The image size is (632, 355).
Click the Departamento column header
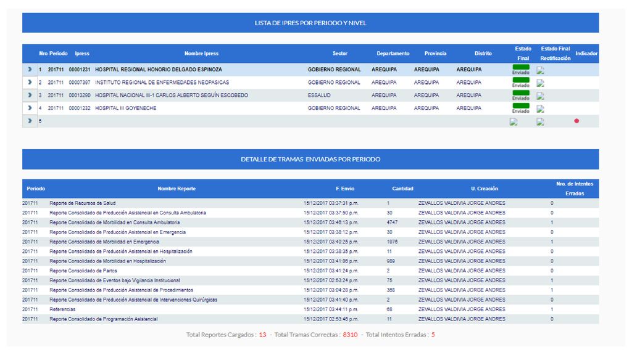click(x=393, y=53)
